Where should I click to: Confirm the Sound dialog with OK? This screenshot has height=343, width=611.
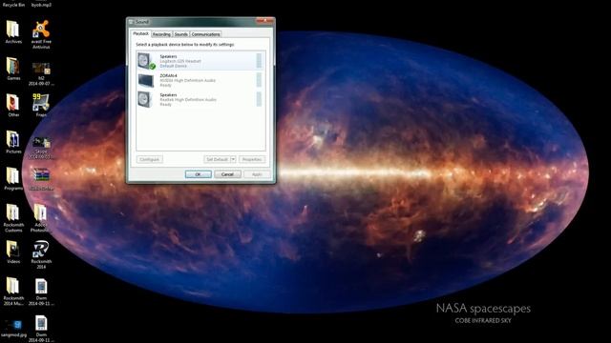(x=199, y=174)
